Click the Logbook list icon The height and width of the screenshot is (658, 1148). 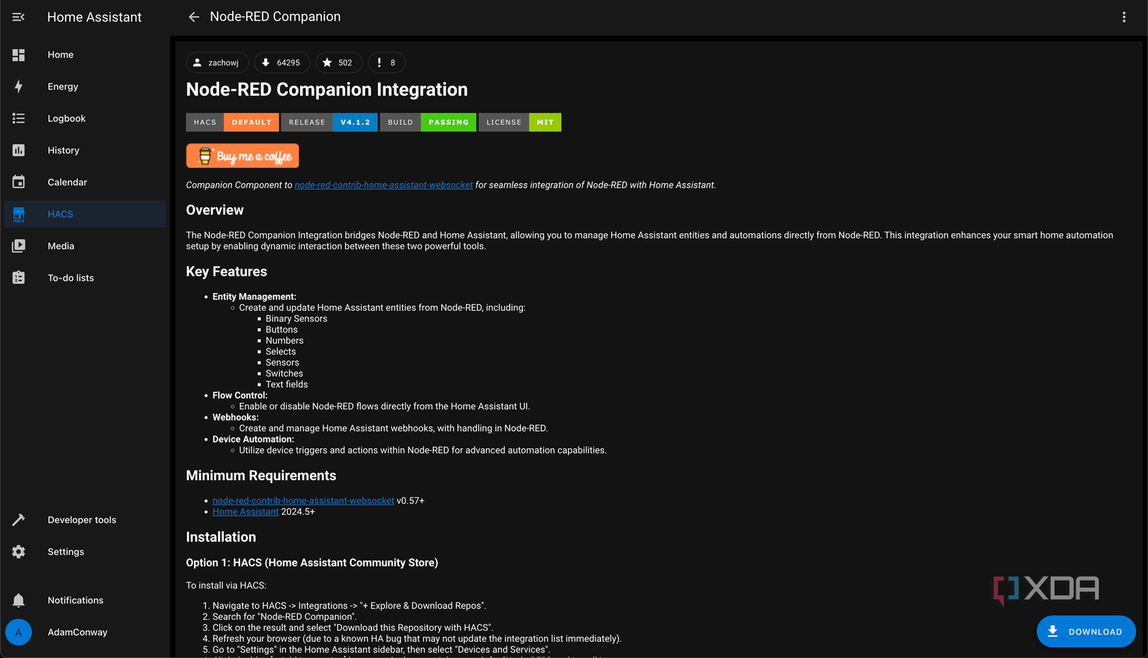19,119
